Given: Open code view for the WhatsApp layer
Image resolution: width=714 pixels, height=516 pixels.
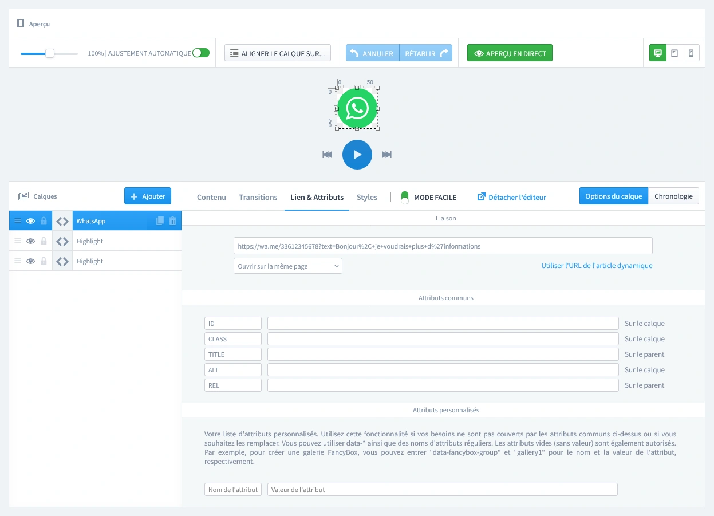Looking at the screenshot, I should coord(62,220).
